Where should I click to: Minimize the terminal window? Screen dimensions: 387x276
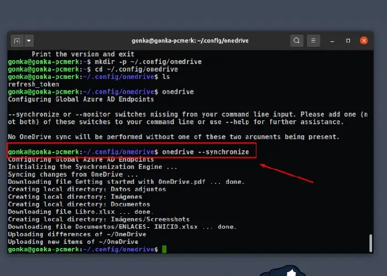click(x=332, y=41)
